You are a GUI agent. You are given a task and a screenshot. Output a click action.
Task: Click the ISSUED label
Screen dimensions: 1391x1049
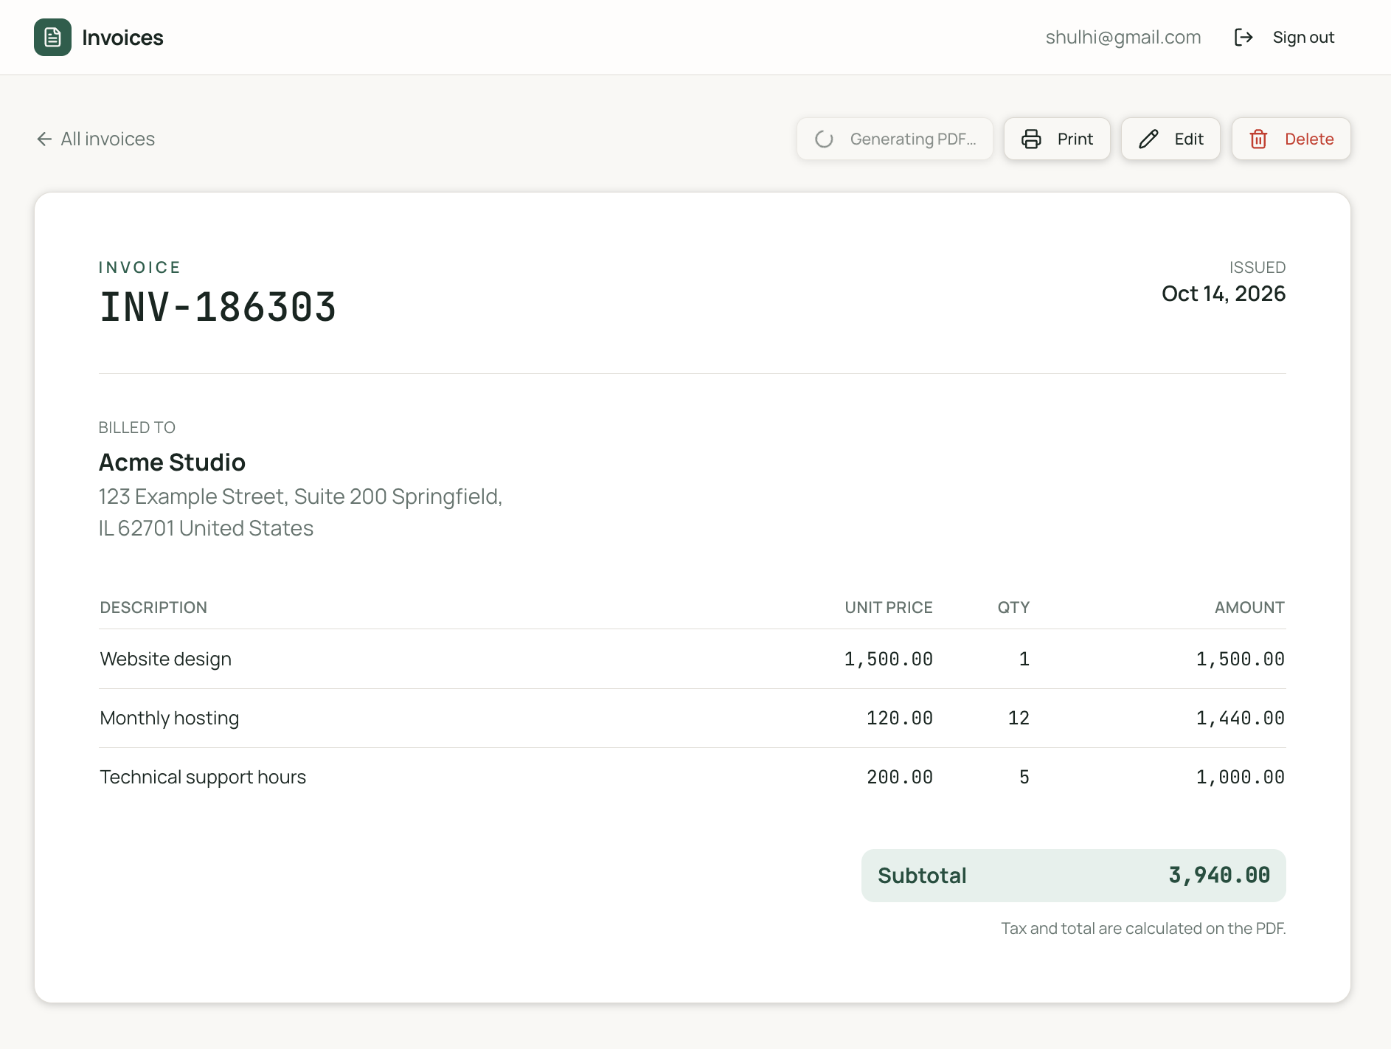tap(1258, 267)
